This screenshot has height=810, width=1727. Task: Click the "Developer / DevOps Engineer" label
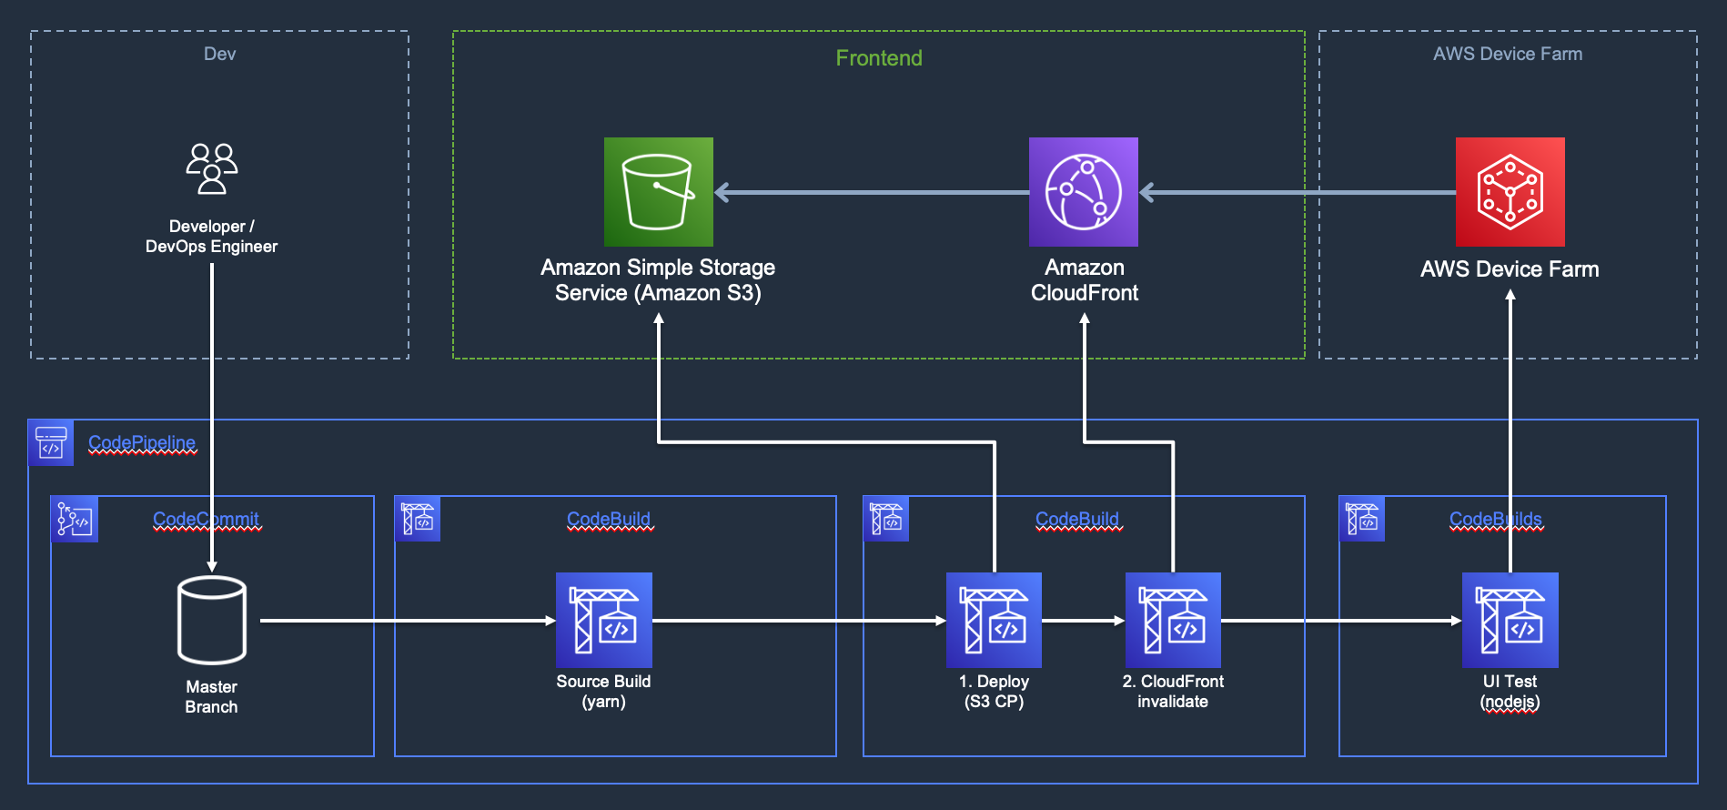(211, 237)
